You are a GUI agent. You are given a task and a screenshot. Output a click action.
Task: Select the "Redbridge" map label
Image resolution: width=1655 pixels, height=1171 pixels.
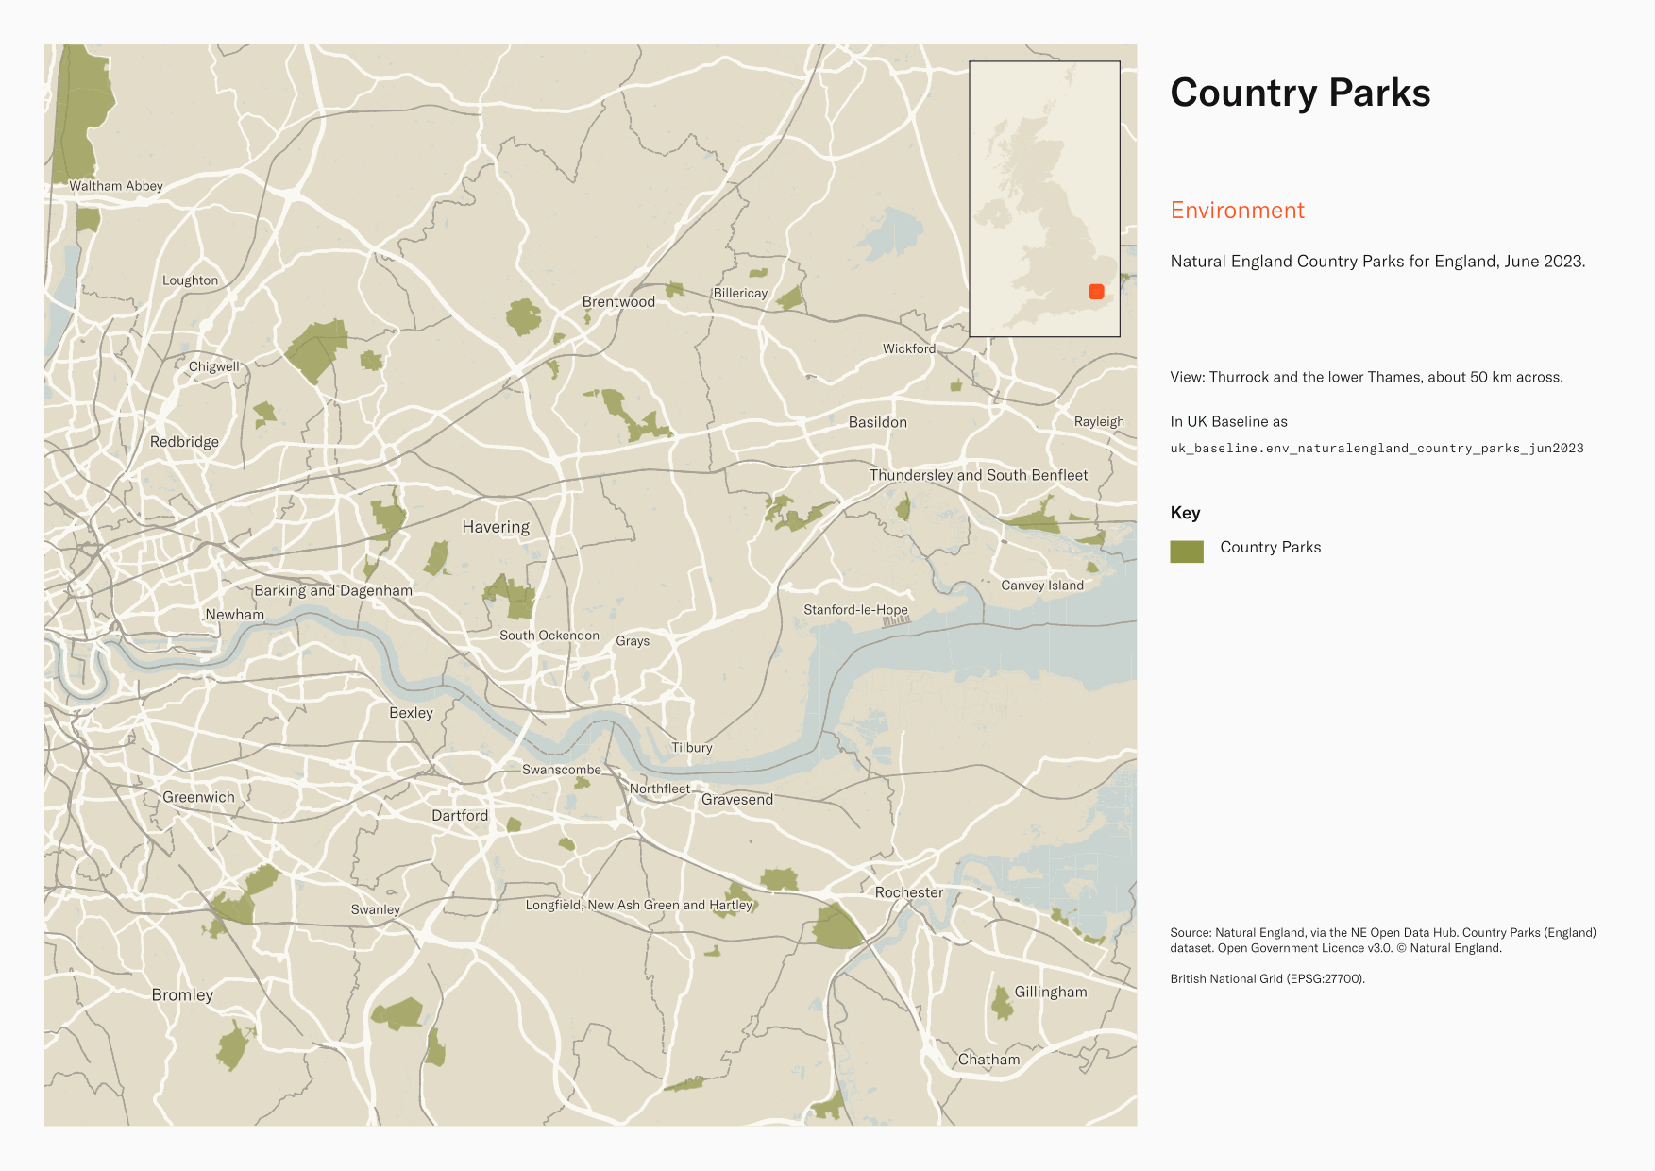point(184,442)
